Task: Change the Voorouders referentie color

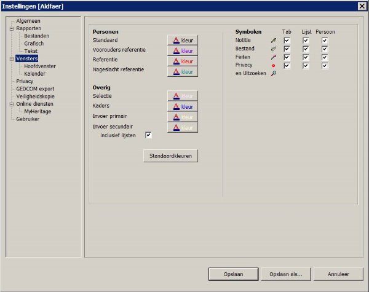Action: [x=183, y=51]
